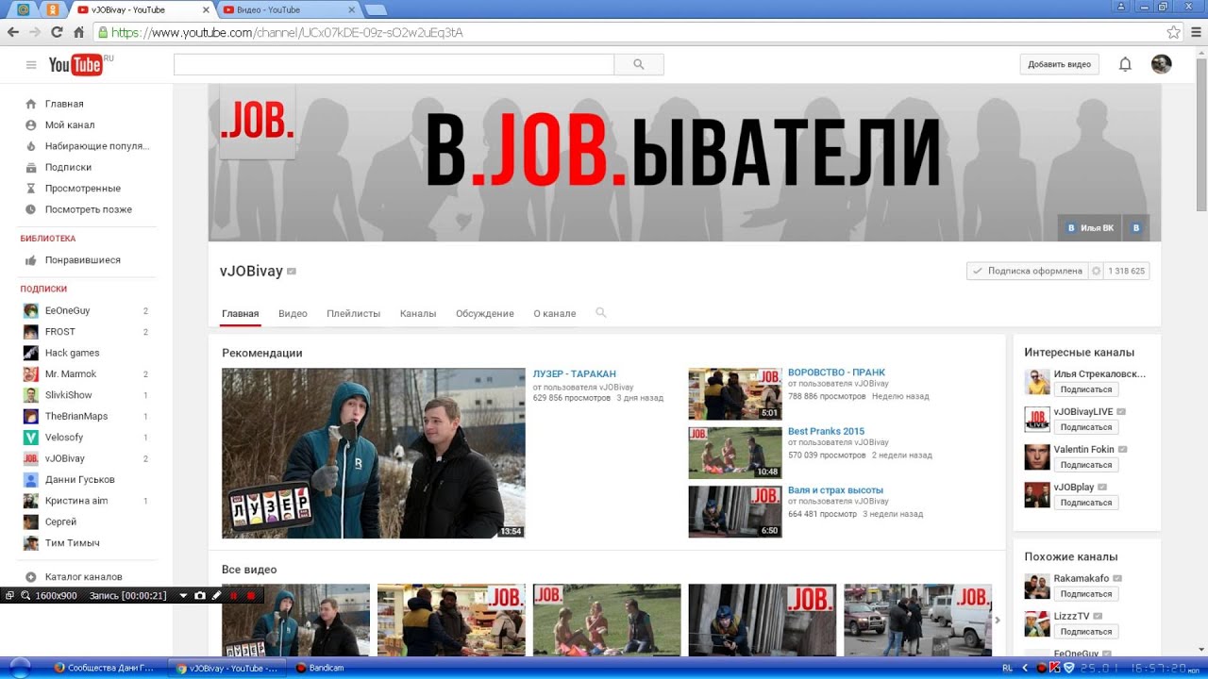Image resolution: width=1208 pixels, height=679 pixels.
Task: Switch to the Плейлисты channel tab
Action: click(353, 313)
